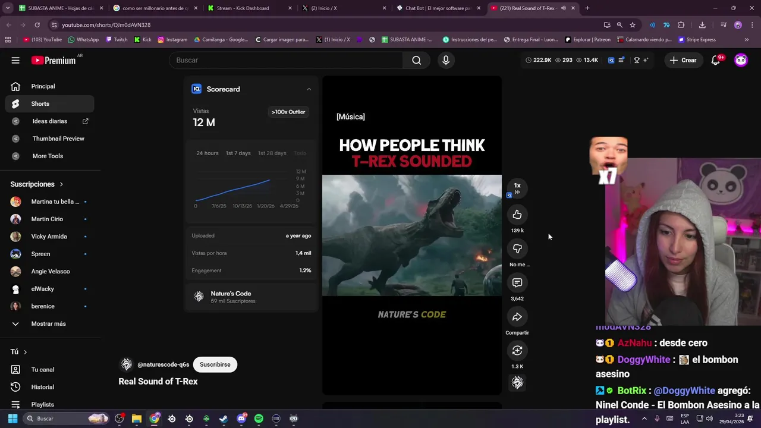Reload the page
The image size is (761, 428).
click(x=37, y=25)
